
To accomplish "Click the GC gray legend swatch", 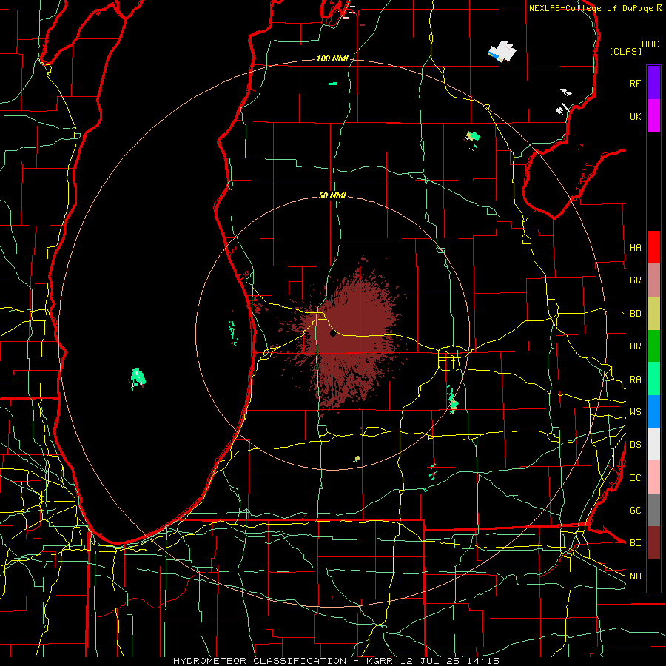I will [x=653, y=510].
